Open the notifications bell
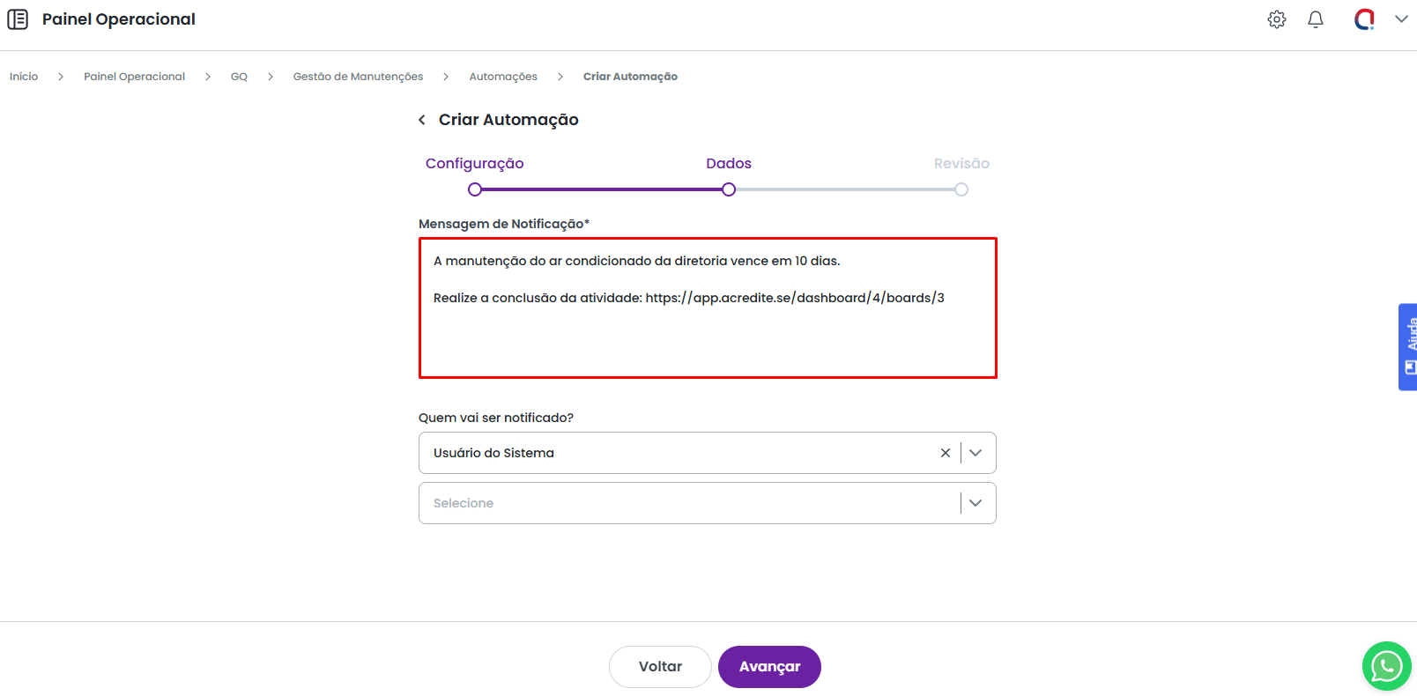The height and width of the screenshot is (696, 1417). (x=1315, y=19)
